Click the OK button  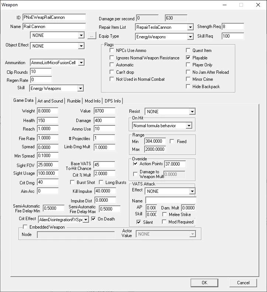[x=204, y=283]
